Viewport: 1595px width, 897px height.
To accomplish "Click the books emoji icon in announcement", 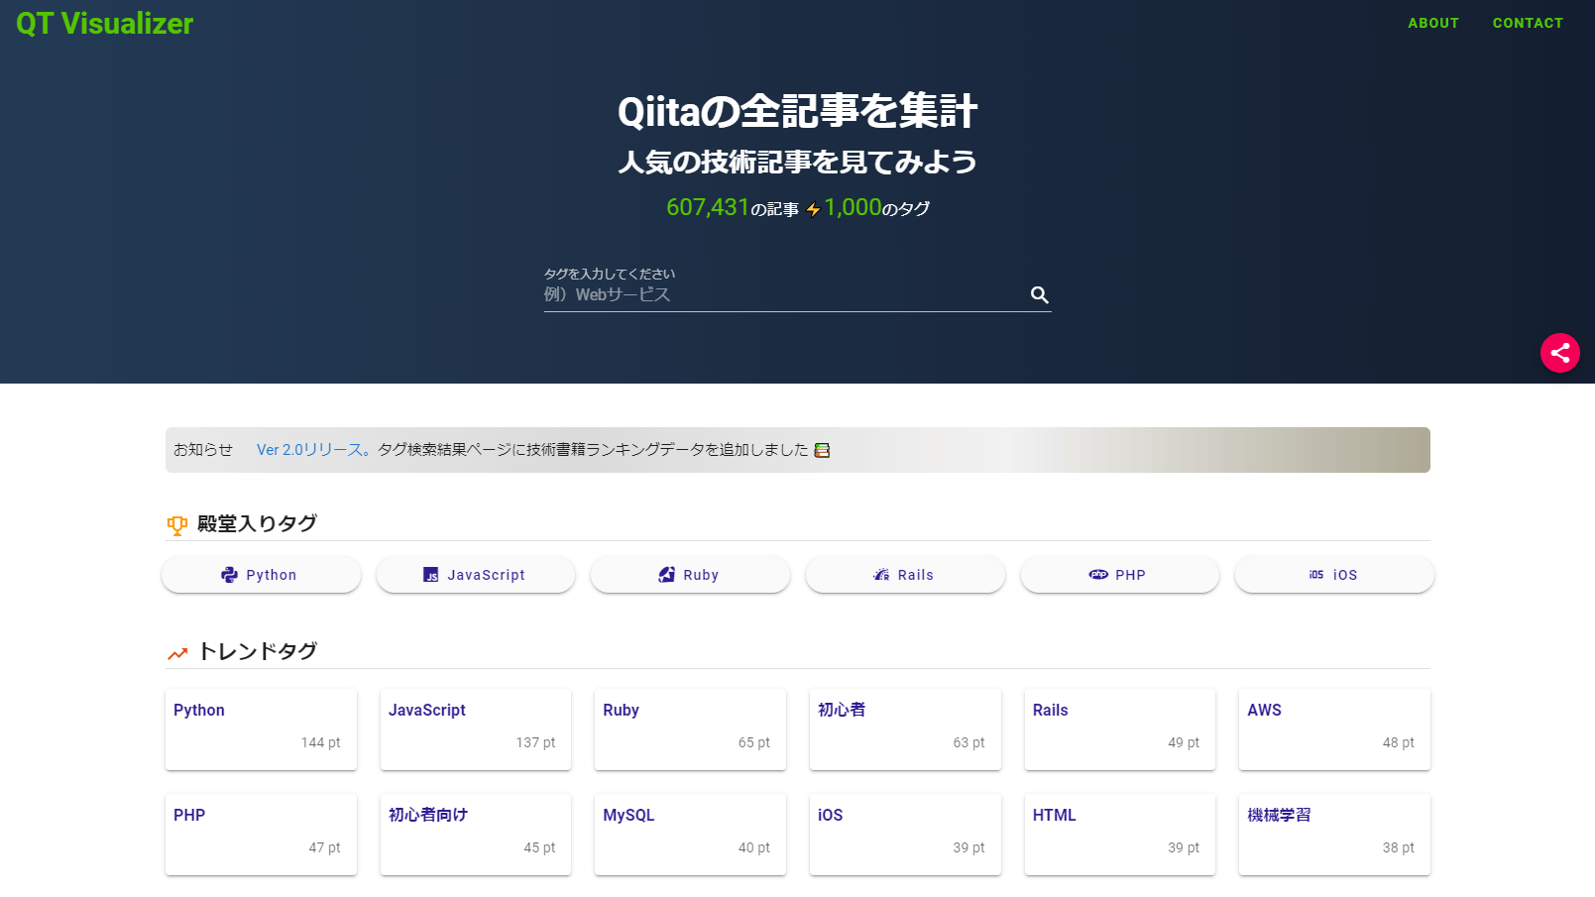I will point(822,450).
